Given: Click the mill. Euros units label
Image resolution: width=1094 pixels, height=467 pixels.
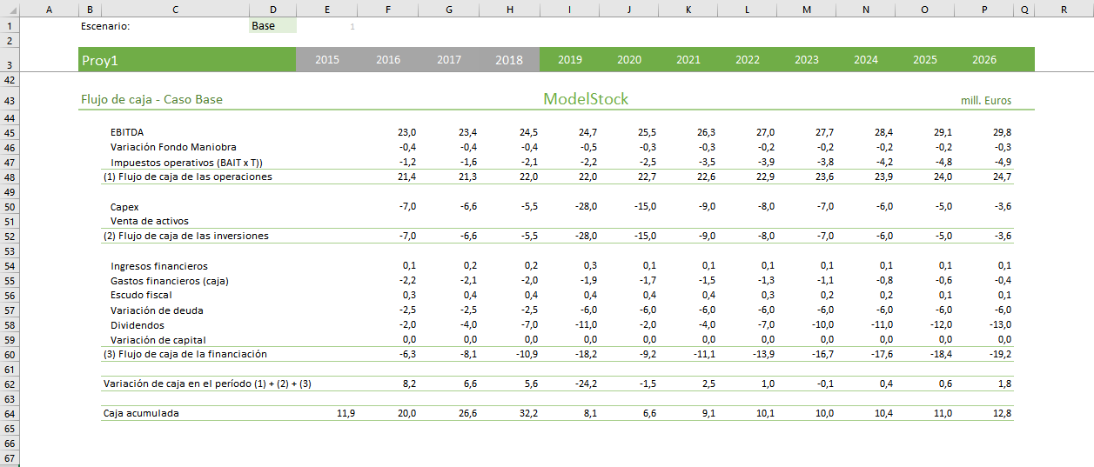Looking at the screenshot, I should click(985, 101).
